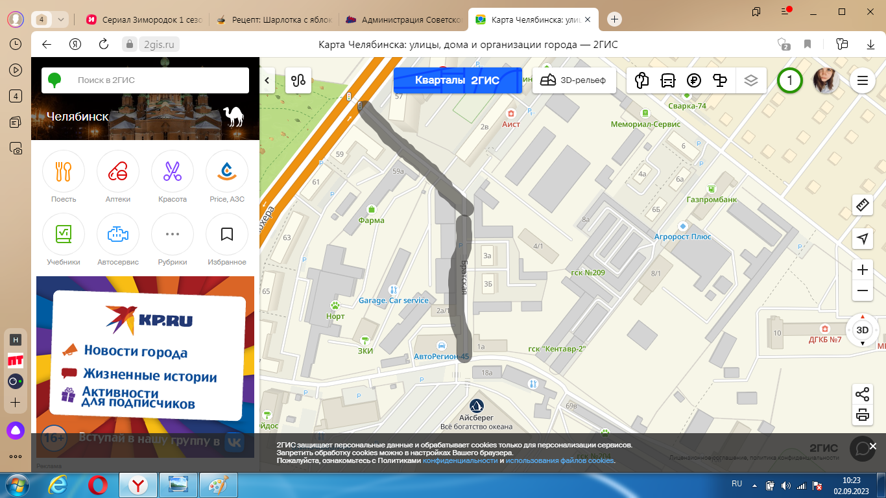Show the road signs layer
This screenshot has width=886, height=498.
pos(720,80)
